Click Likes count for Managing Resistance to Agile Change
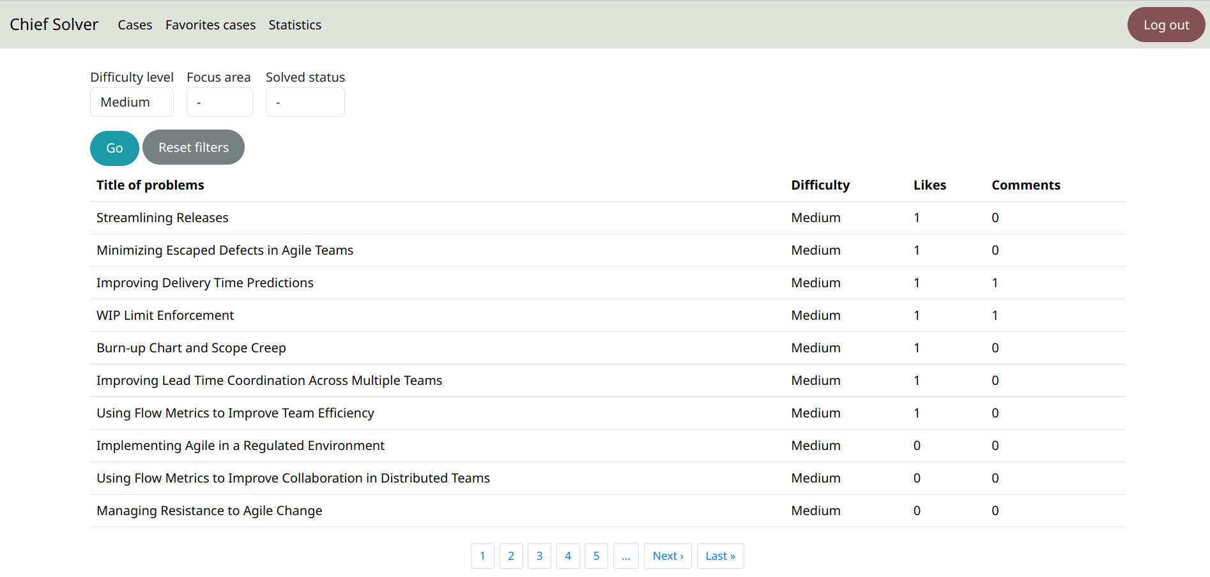This screenshot has height=577, width=1210. tap(917, 511)
